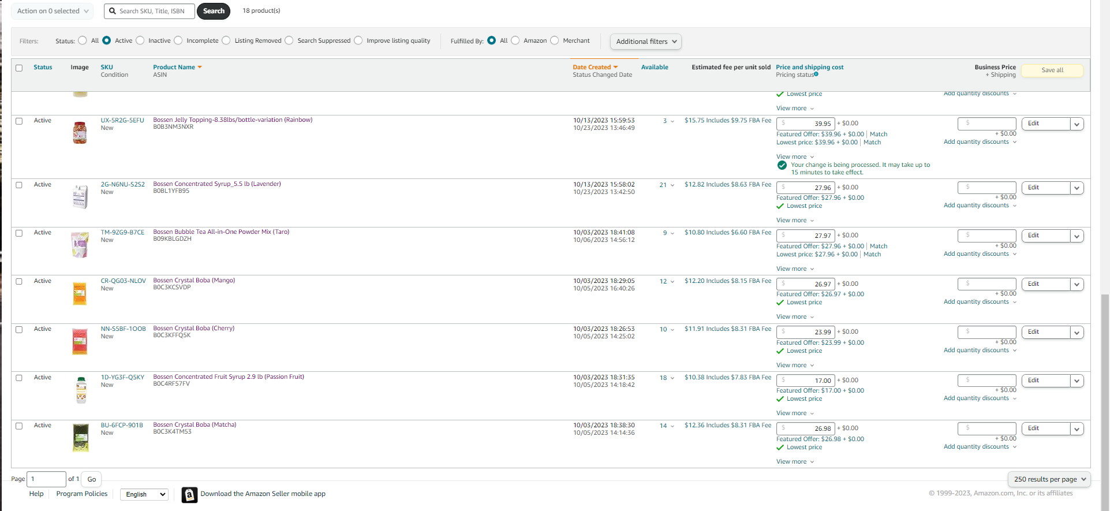Expand available quantity 21 for Lavender Syrup
The width and height of the screenshot is (1110, 511).
667,185
